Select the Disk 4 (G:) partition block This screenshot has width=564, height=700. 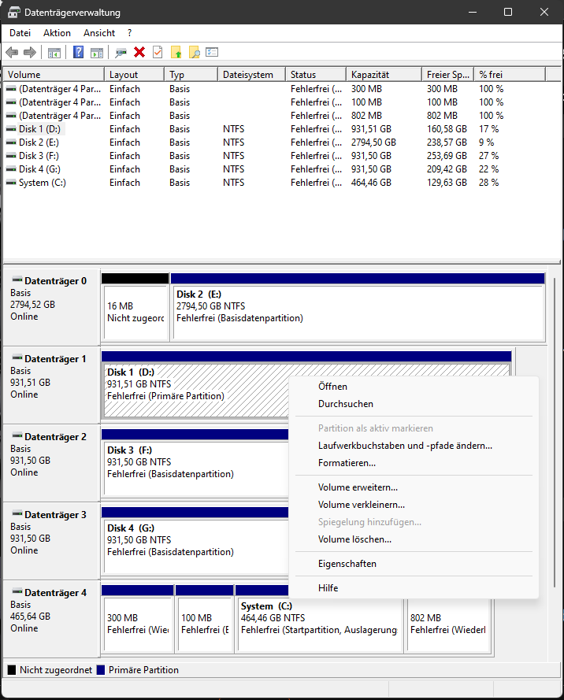195,541
